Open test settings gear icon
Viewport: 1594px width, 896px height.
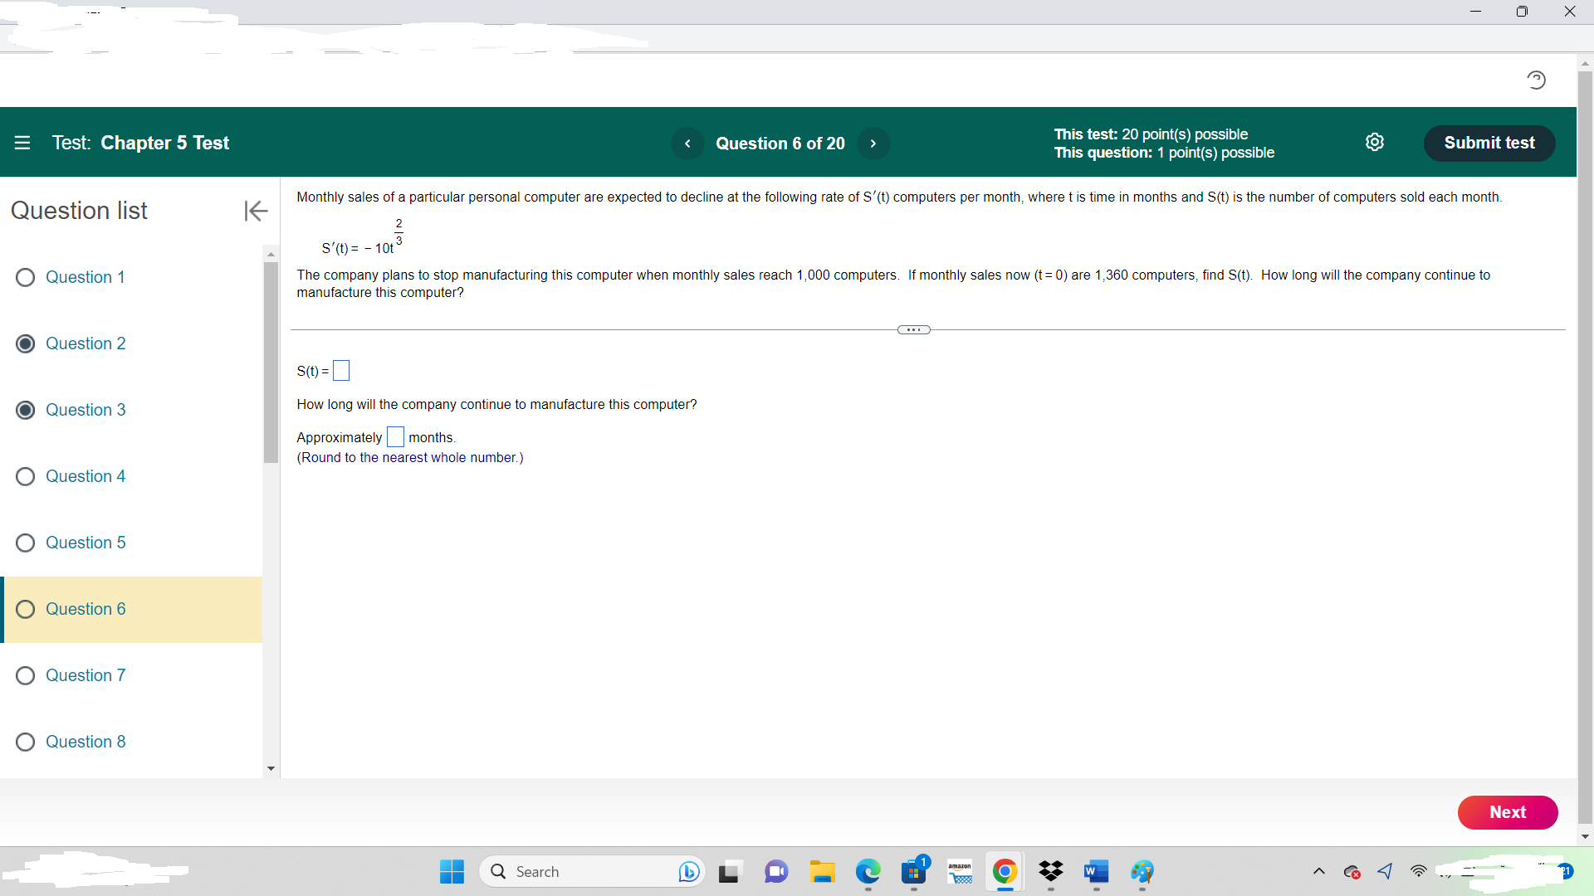[1374, 142]
